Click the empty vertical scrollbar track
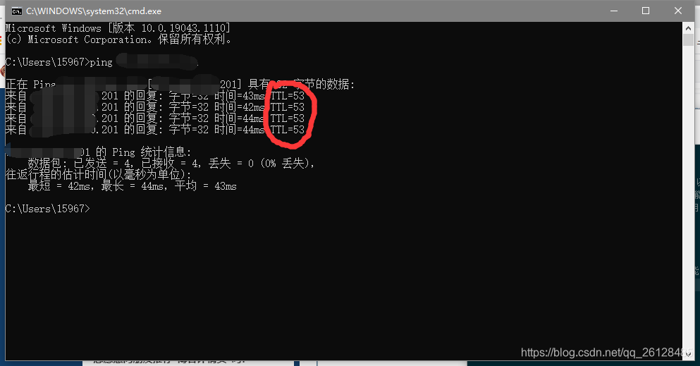 click(x=688, y=196)
